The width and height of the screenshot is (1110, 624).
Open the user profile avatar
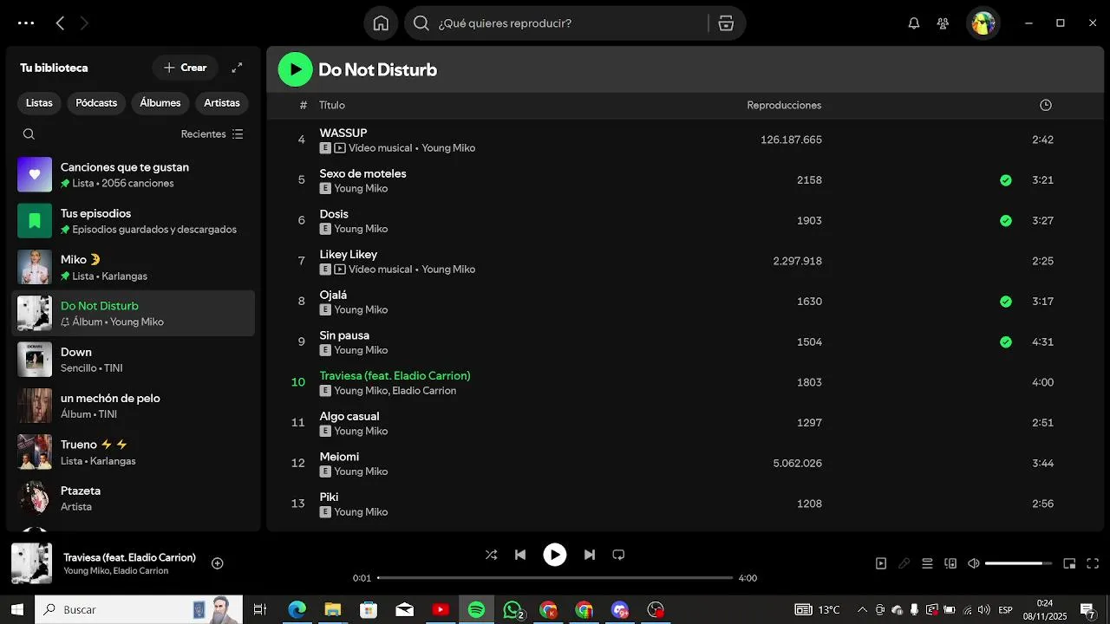click(x=983, y=23)
